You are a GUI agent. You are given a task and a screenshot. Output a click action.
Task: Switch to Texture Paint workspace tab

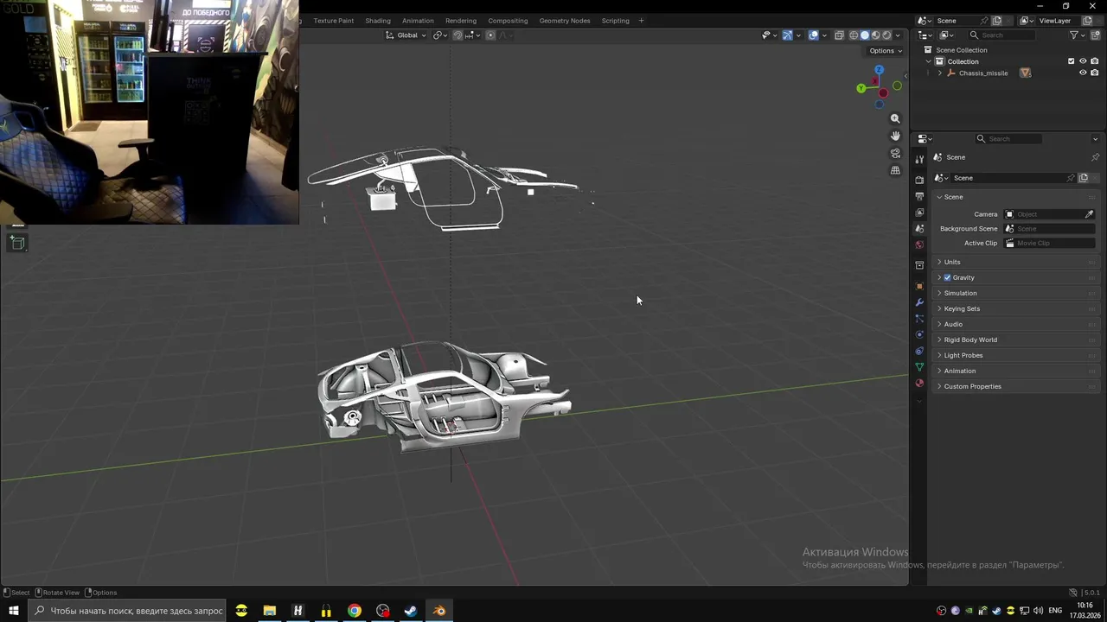(x=333, y=21)
